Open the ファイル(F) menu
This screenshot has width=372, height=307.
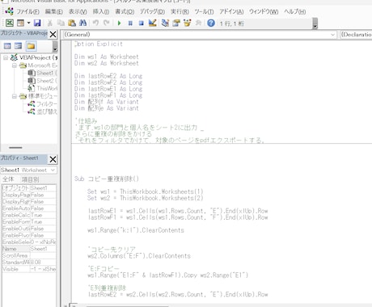pos(27,11)
